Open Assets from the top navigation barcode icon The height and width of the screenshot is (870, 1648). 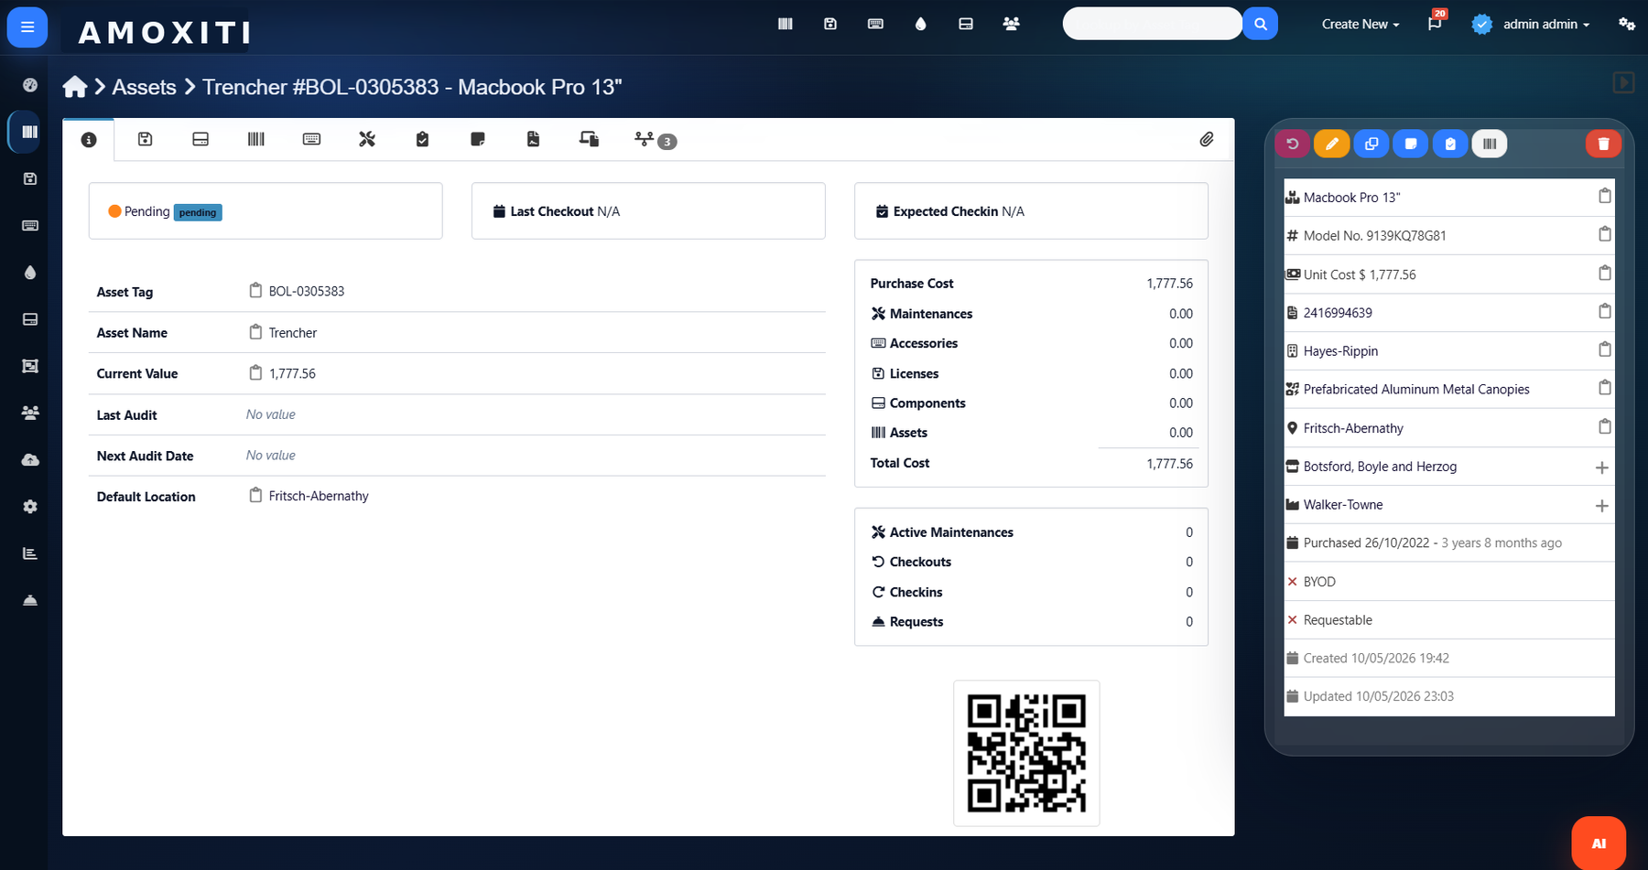(x=786, y=24)
